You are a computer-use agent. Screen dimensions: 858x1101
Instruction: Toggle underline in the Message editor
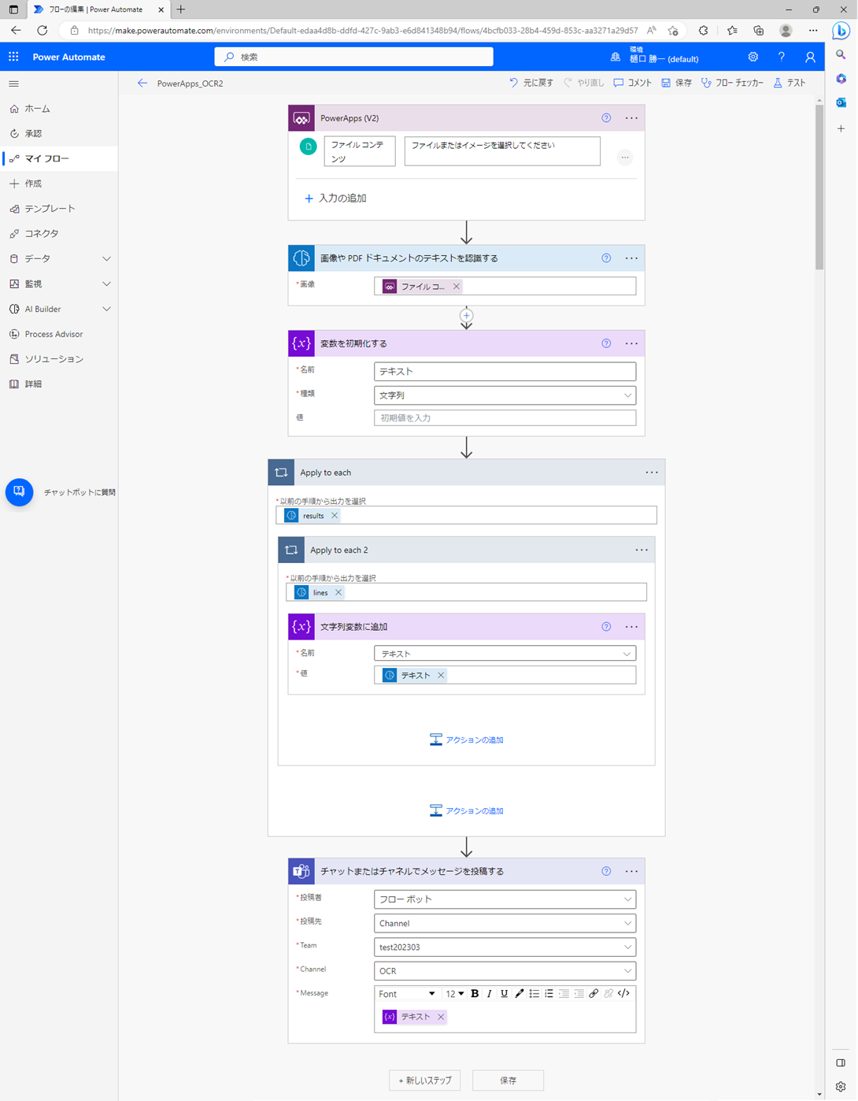click(x=505, y=994)
